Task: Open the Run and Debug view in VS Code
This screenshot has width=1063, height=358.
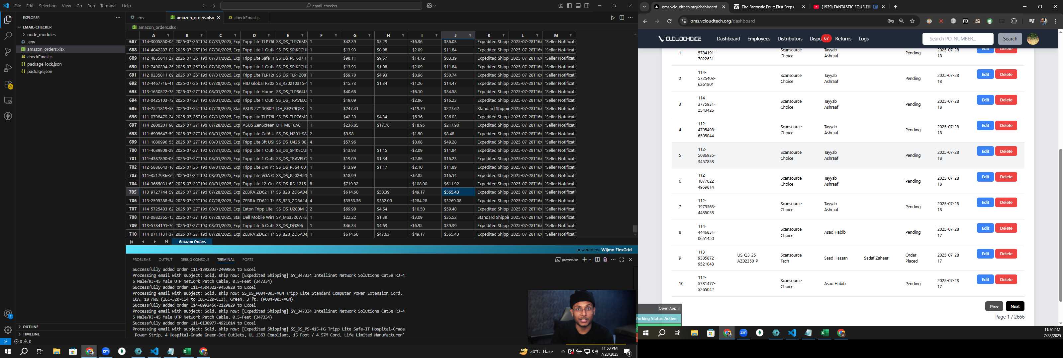Action: tap(8, 68)
